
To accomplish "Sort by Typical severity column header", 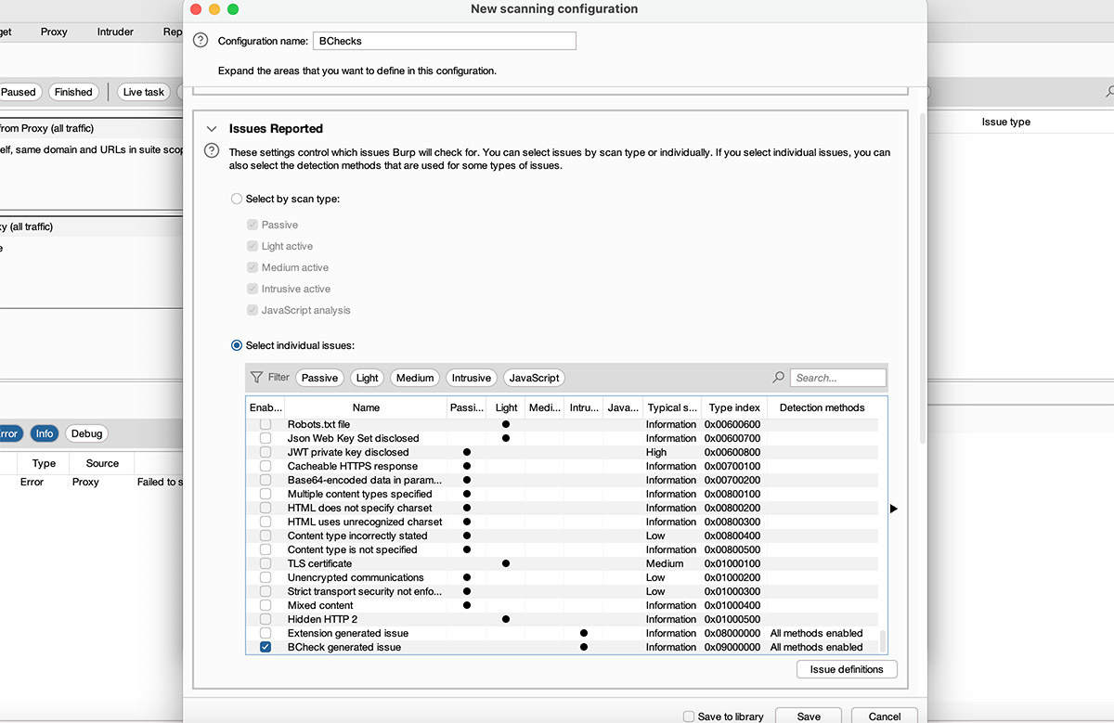I will (672, 407).
